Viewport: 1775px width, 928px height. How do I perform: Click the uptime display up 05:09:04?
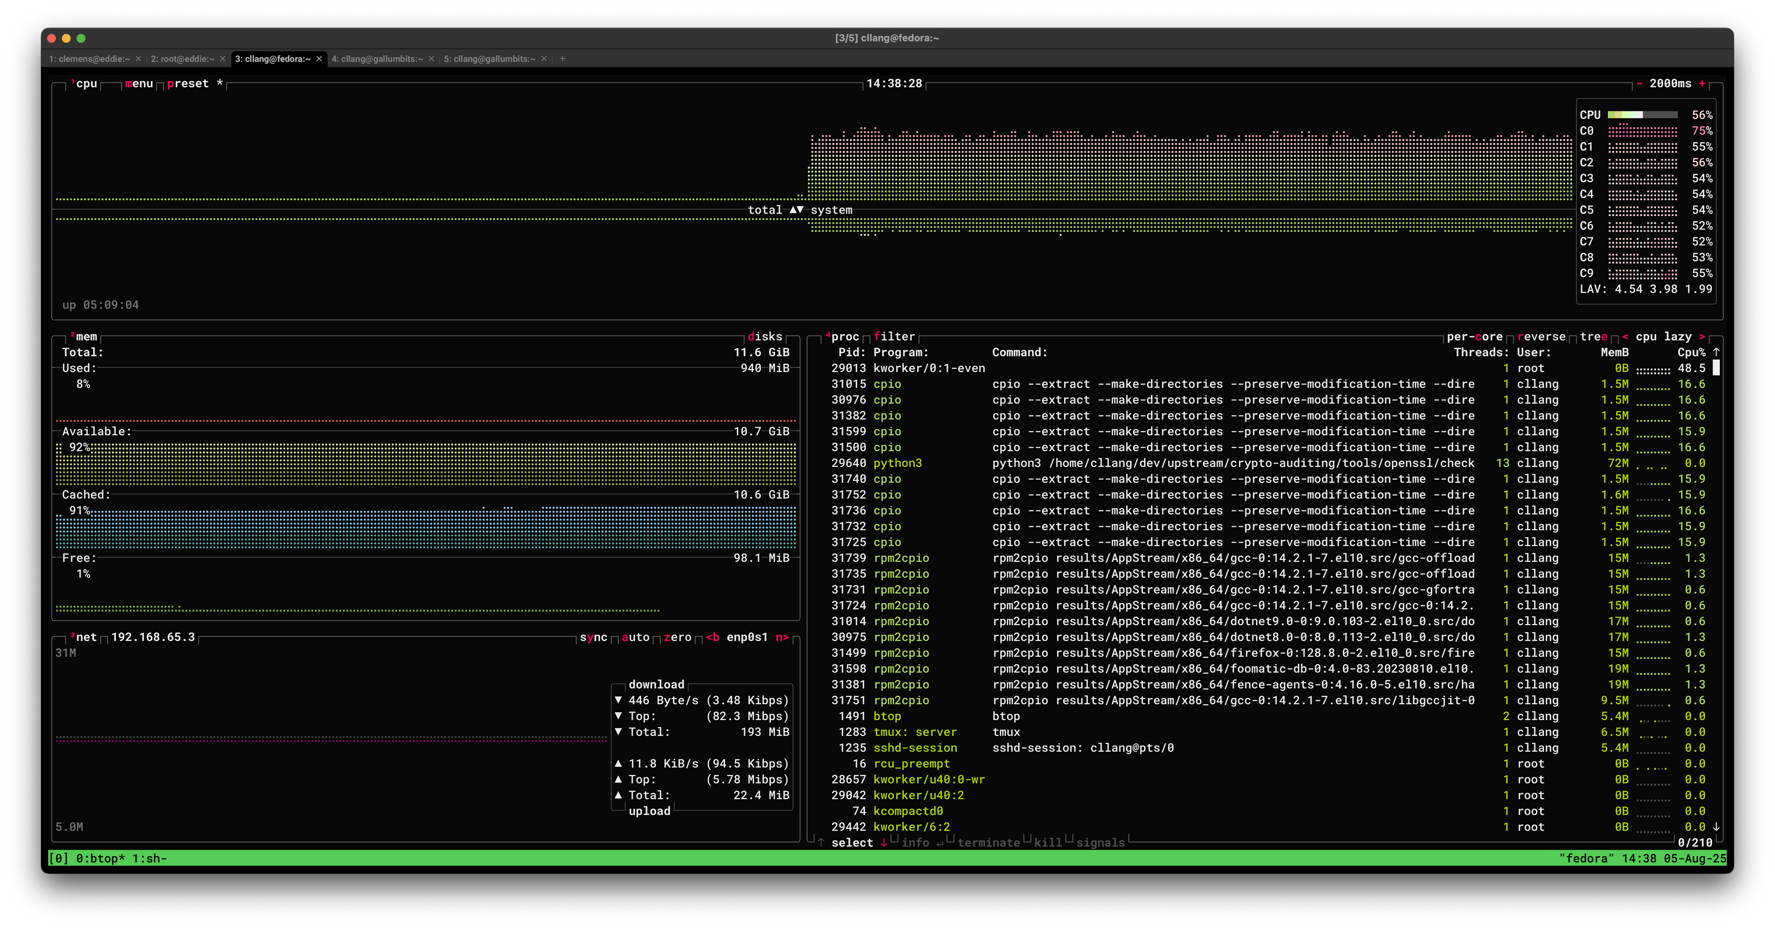click(x=101, y=305)
